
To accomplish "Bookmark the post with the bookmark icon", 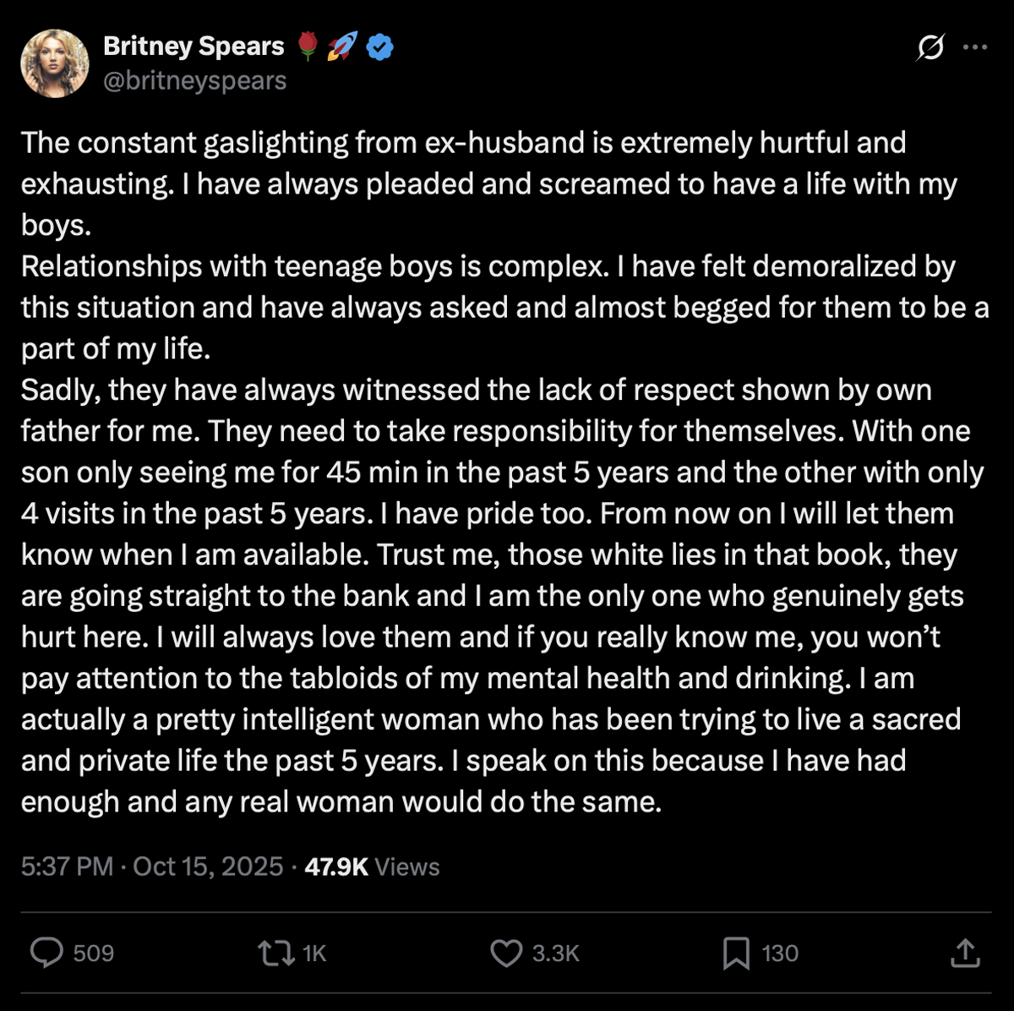I will coord(736,954).
